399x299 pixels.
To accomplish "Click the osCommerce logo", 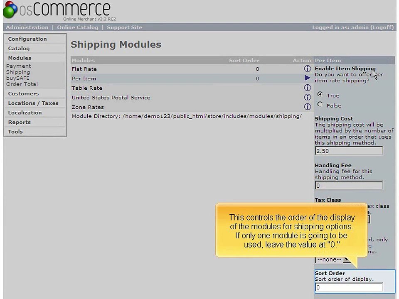I will [x=59, y=11].
